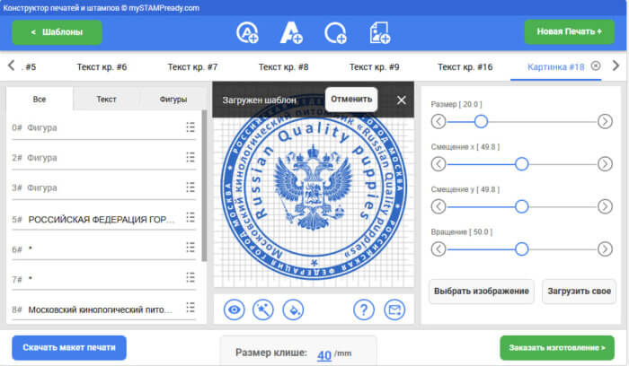Click the magic wand effect icon
The width and height of the screenshot is (629, 366).
point(263,309)
